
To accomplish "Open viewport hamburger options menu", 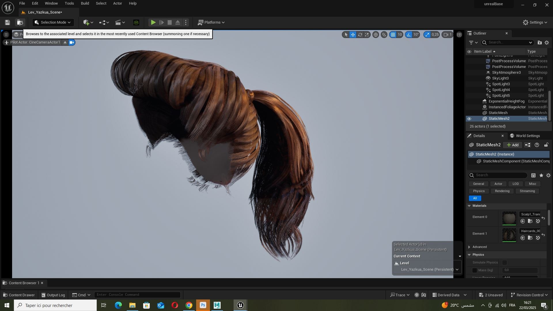I will [x=6, y=35].
